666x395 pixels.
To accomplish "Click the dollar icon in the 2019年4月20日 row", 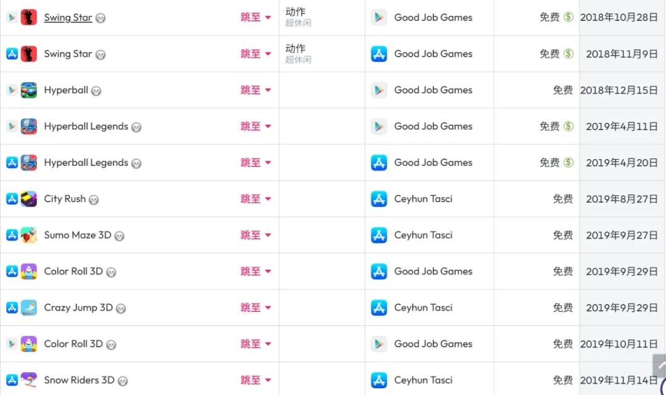I will (x=569, y=163).
